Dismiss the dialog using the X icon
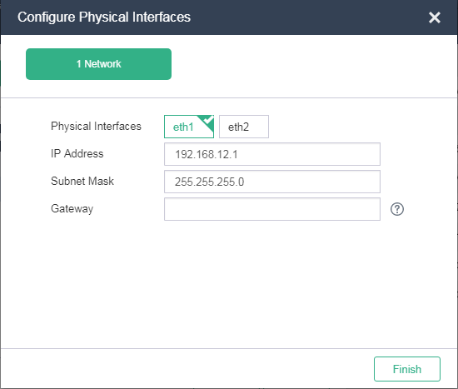Image resolution: width=458 pixels, height=389 pixels. [x=435, y=17]
